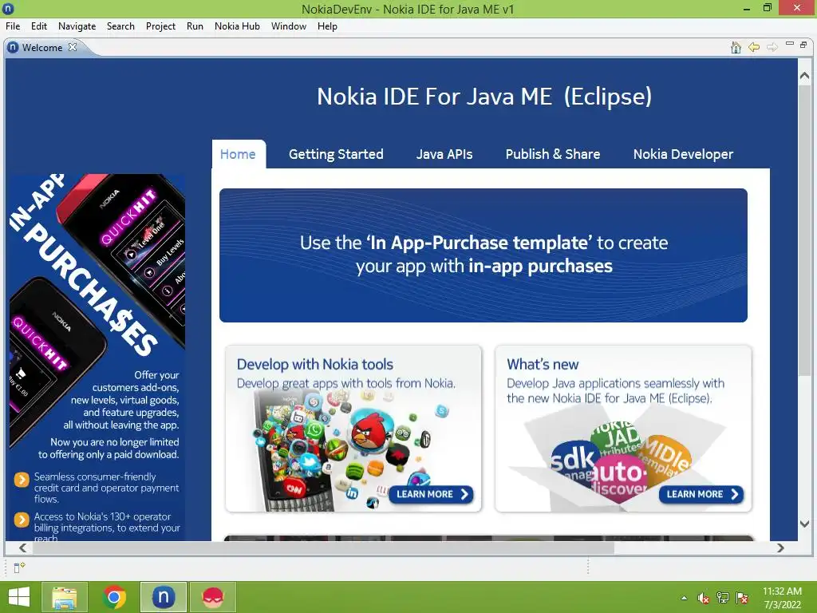
Task: Click the Nokia IDE icon in title bar
Action: point(8,9)
